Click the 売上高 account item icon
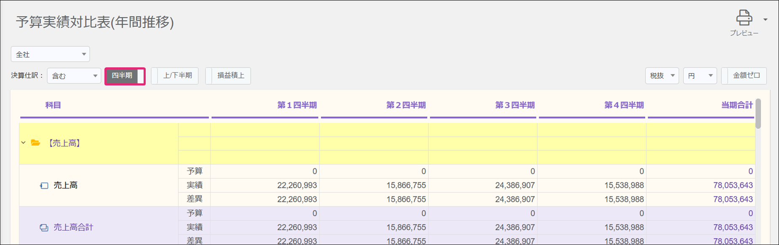This screenshot has height=245, width=779. coord(44,186)
